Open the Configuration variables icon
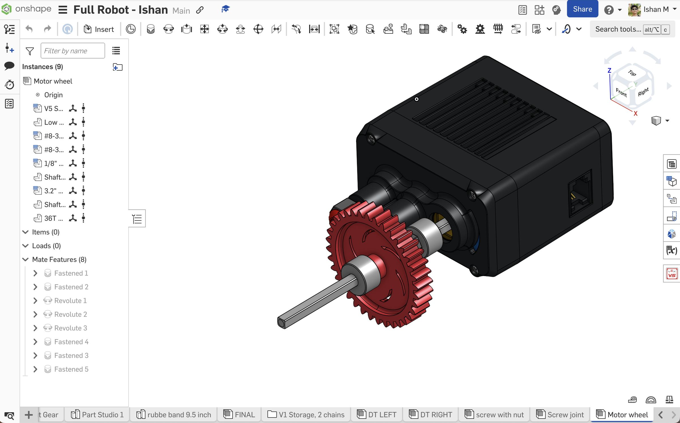Screen dimensions: 680x423 coord(672,250)
